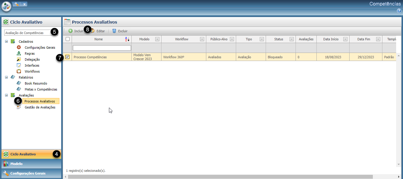Open Gestão de Avaliações tree item

click(40, 107)
